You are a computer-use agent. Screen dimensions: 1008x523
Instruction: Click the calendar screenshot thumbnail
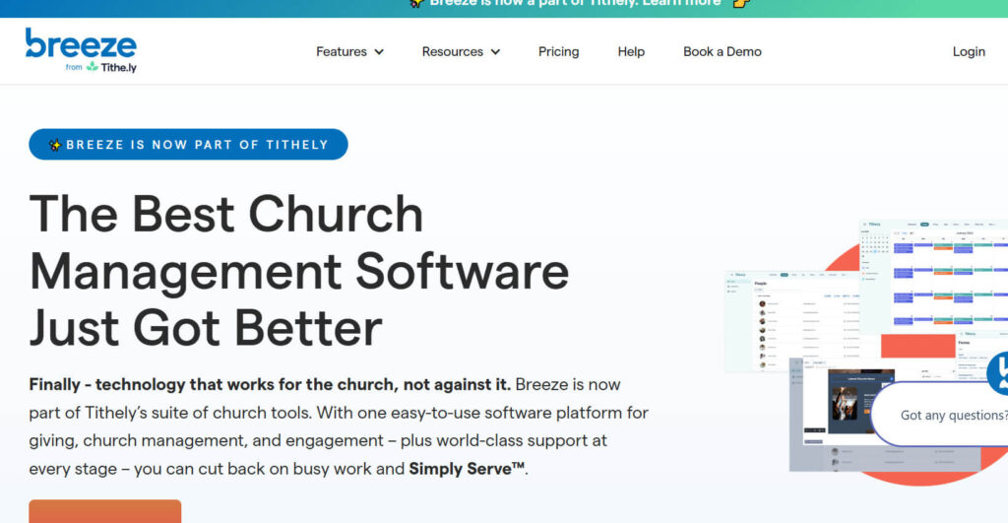point(934,277)
